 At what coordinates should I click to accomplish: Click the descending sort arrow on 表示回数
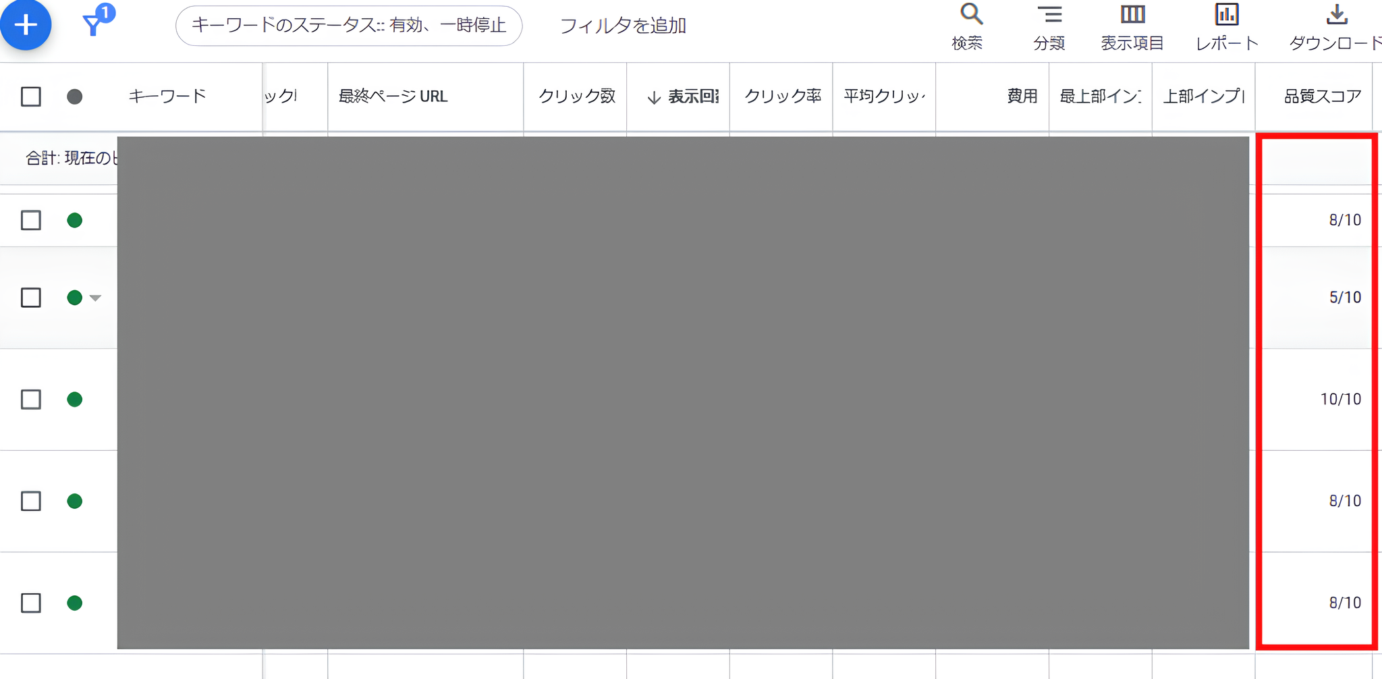[x=652, y=97]
